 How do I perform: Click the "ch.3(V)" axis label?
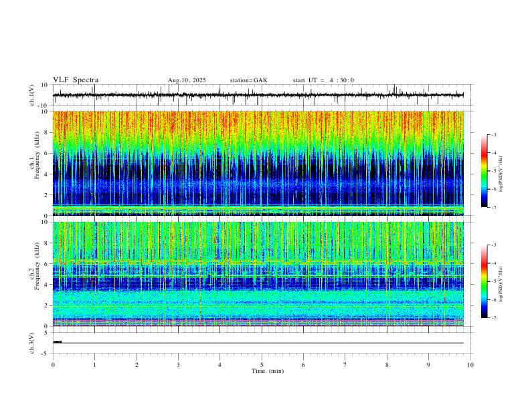(x=32, y=343)
